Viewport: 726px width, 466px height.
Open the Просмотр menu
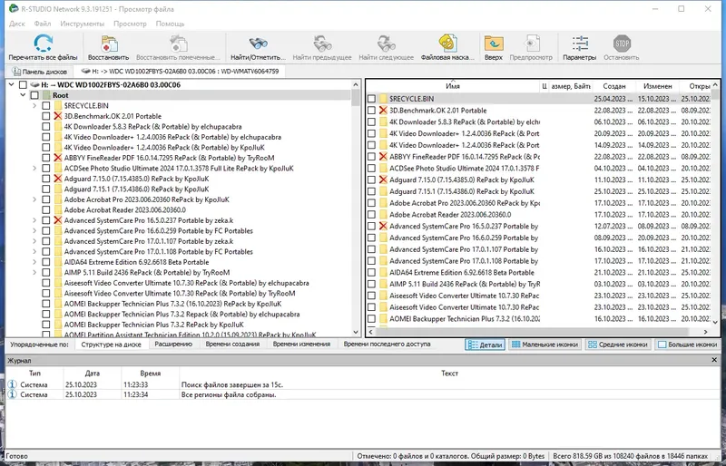click(x=130, y=24)
